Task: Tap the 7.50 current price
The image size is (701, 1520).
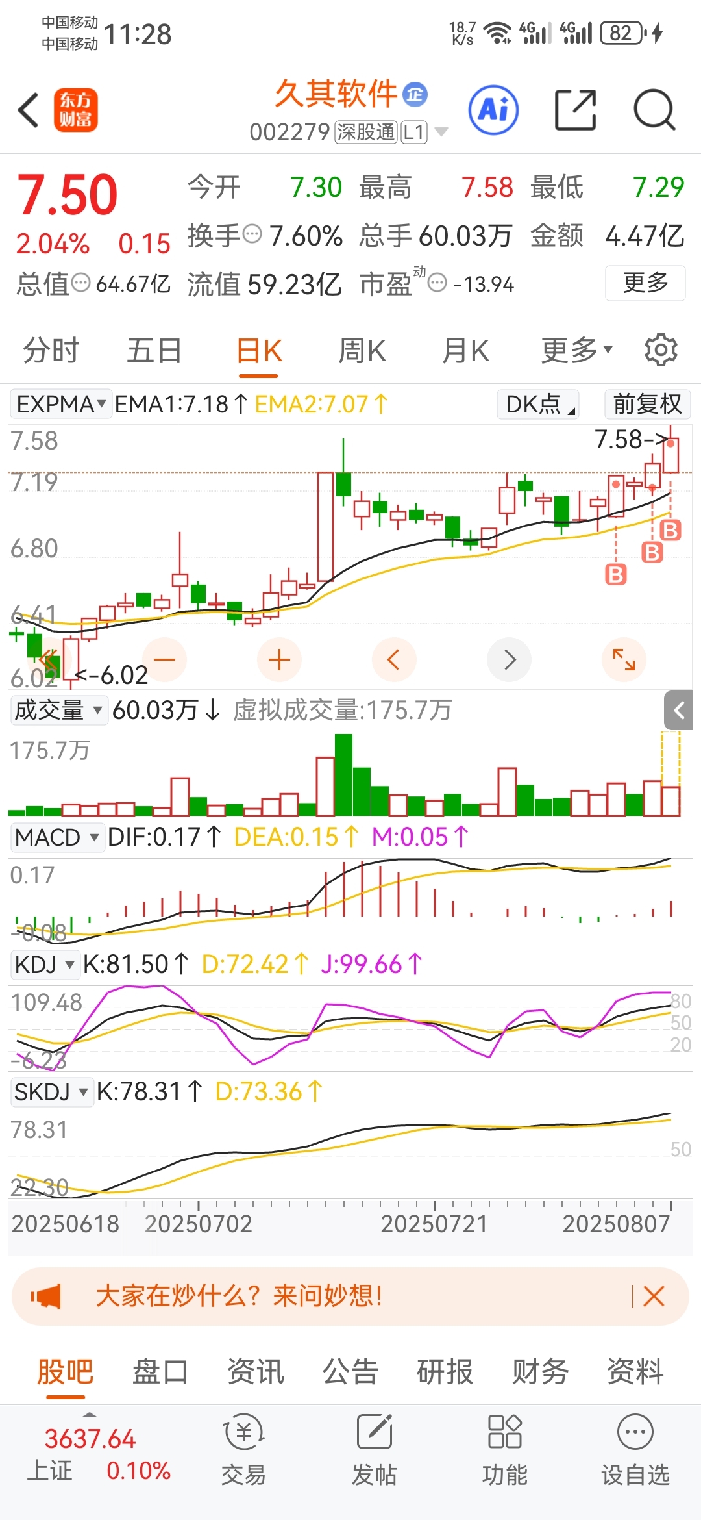Action: [x=67, y=195]
